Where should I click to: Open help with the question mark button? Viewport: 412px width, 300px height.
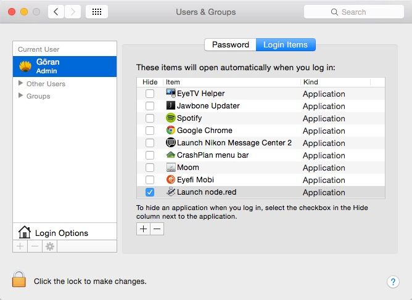(393, 282)
